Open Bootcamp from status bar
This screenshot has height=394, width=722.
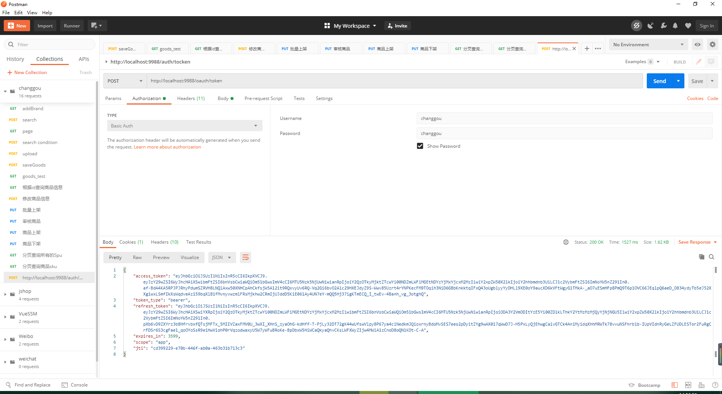(645, 385)
